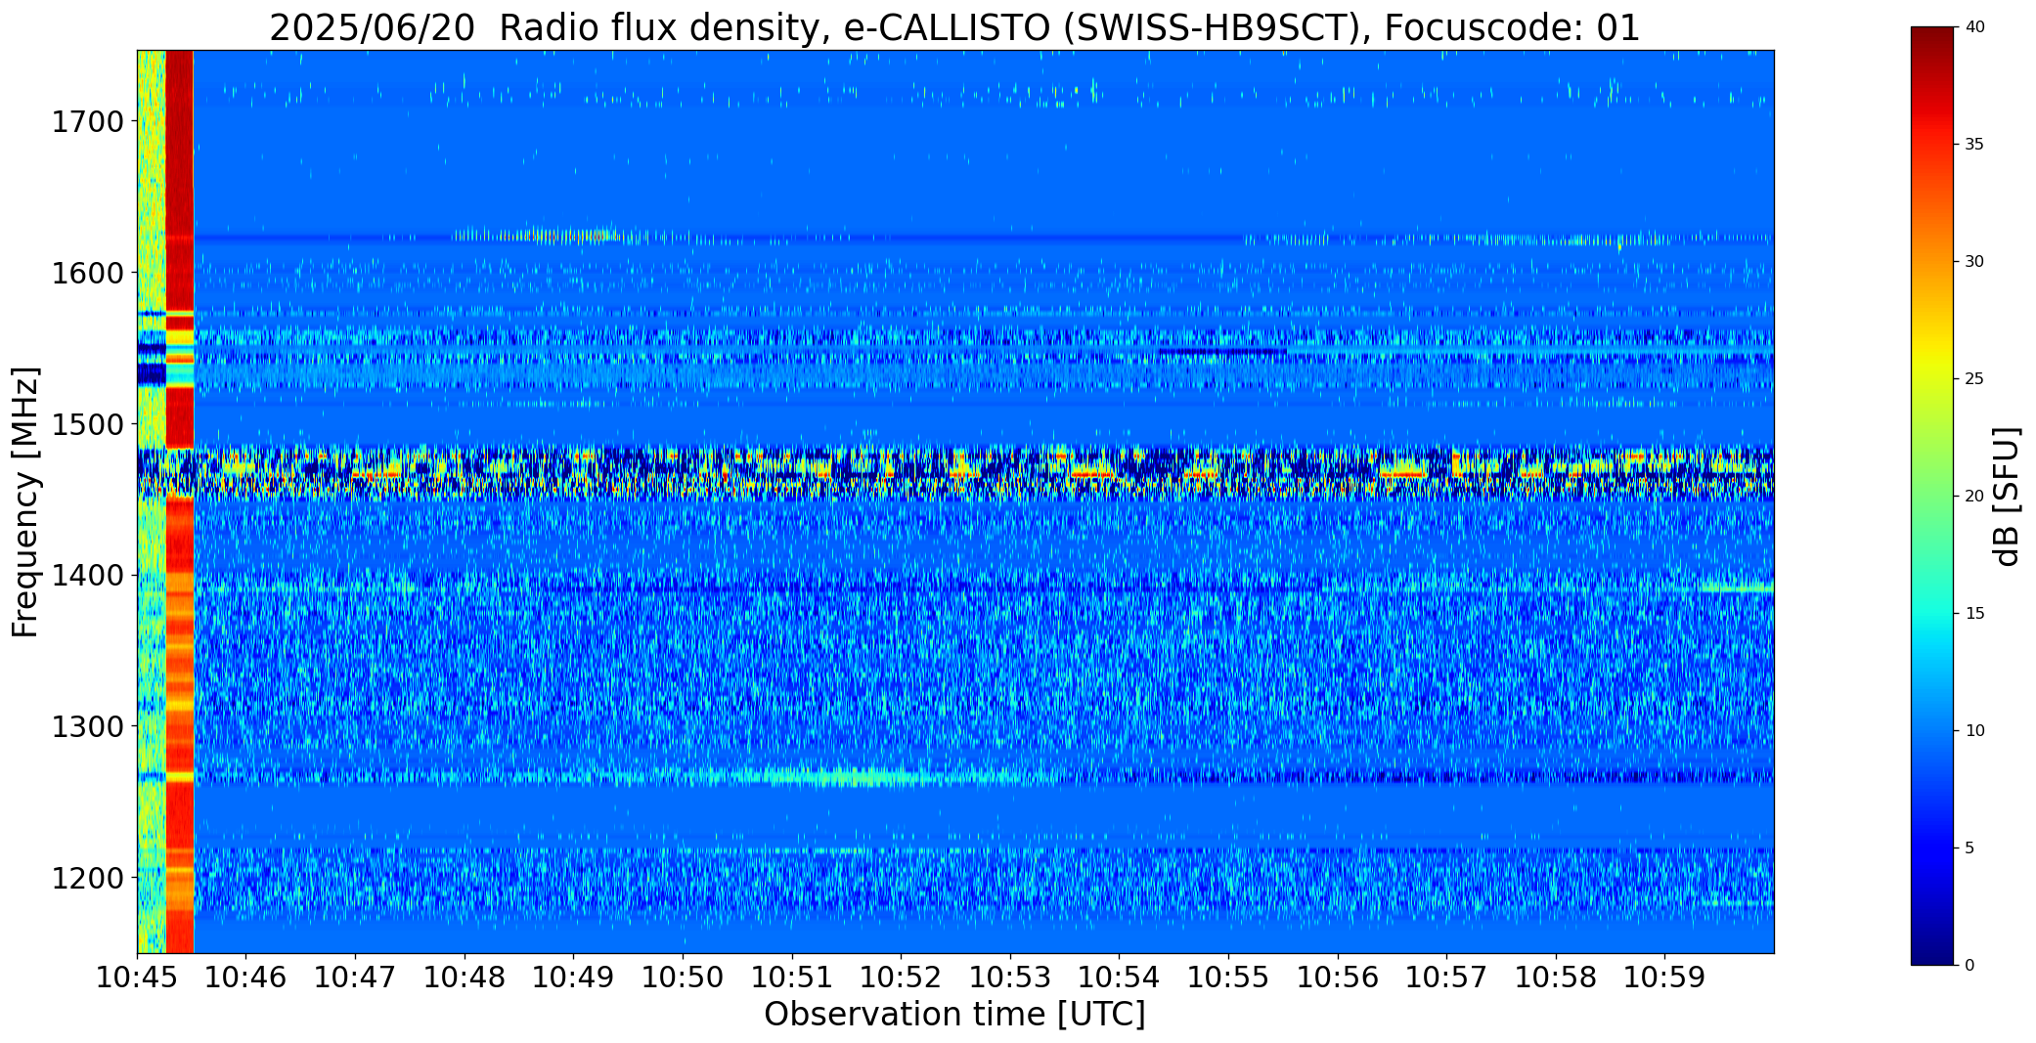
Task: Click the colorbar tick label 15
Action: click(x=1974, y=614)
